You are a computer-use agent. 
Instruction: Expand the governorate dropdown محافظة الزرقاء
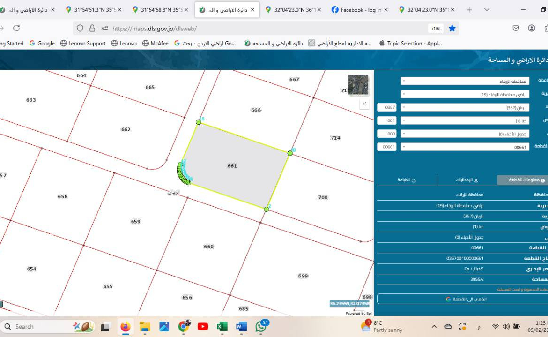click(x=465, y=81)
